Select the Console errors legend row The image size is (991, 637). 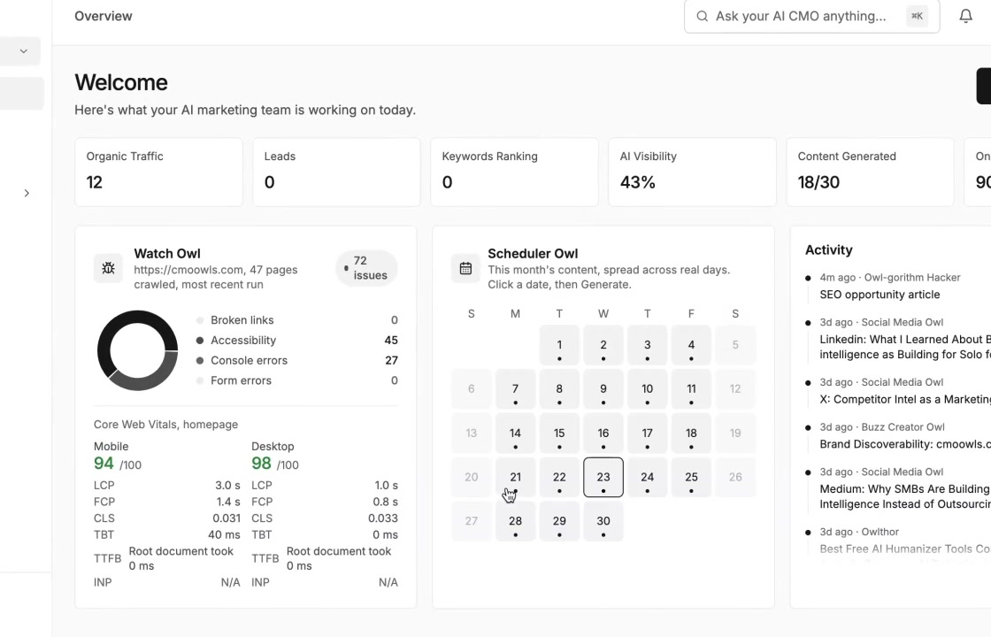297,360
